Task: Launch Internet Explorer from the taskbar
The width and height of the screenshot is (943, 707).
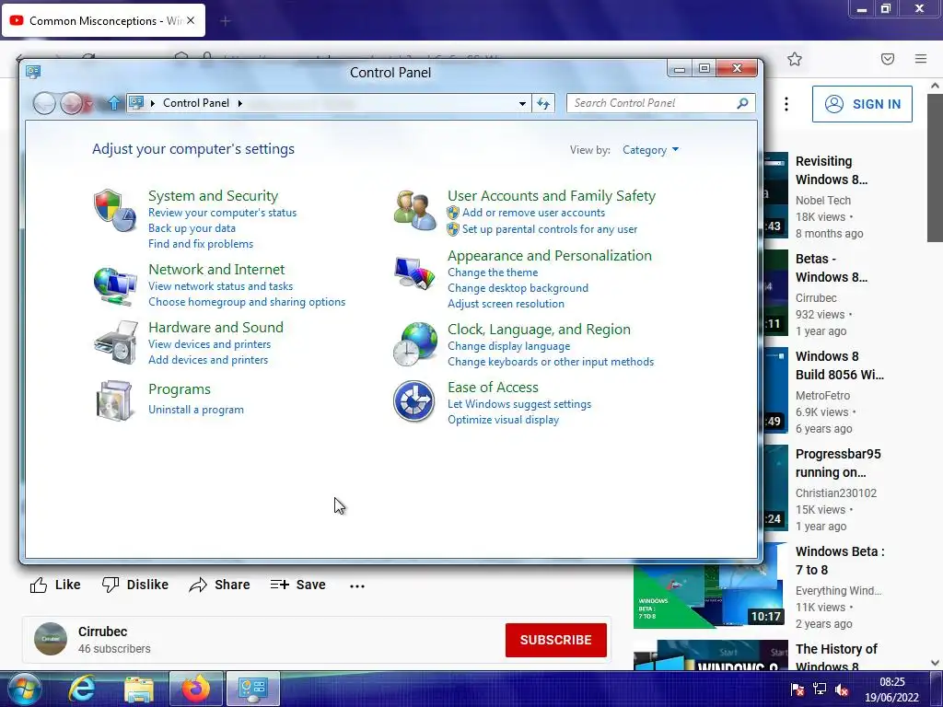Action: click(82, 689)
